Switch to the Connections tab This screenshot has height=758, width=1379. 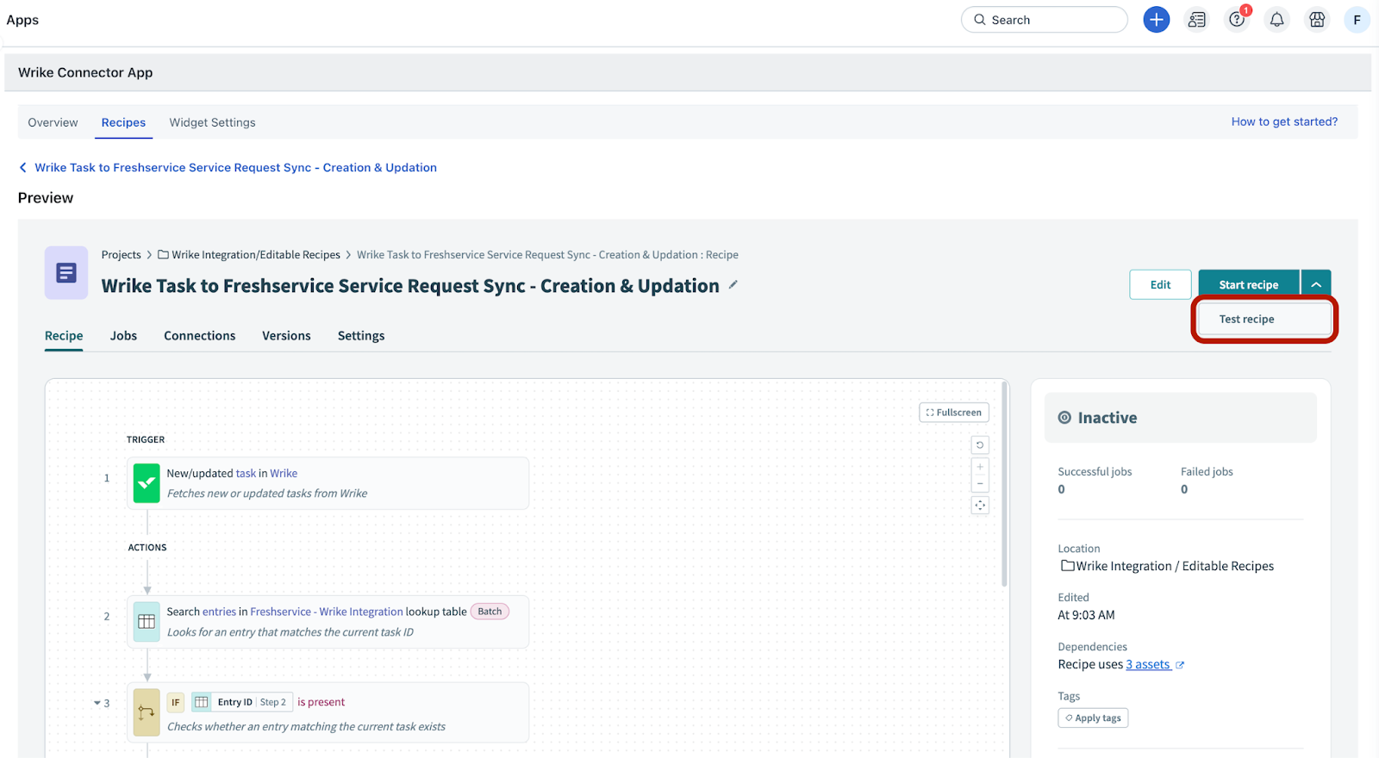[x=199, y=336]
